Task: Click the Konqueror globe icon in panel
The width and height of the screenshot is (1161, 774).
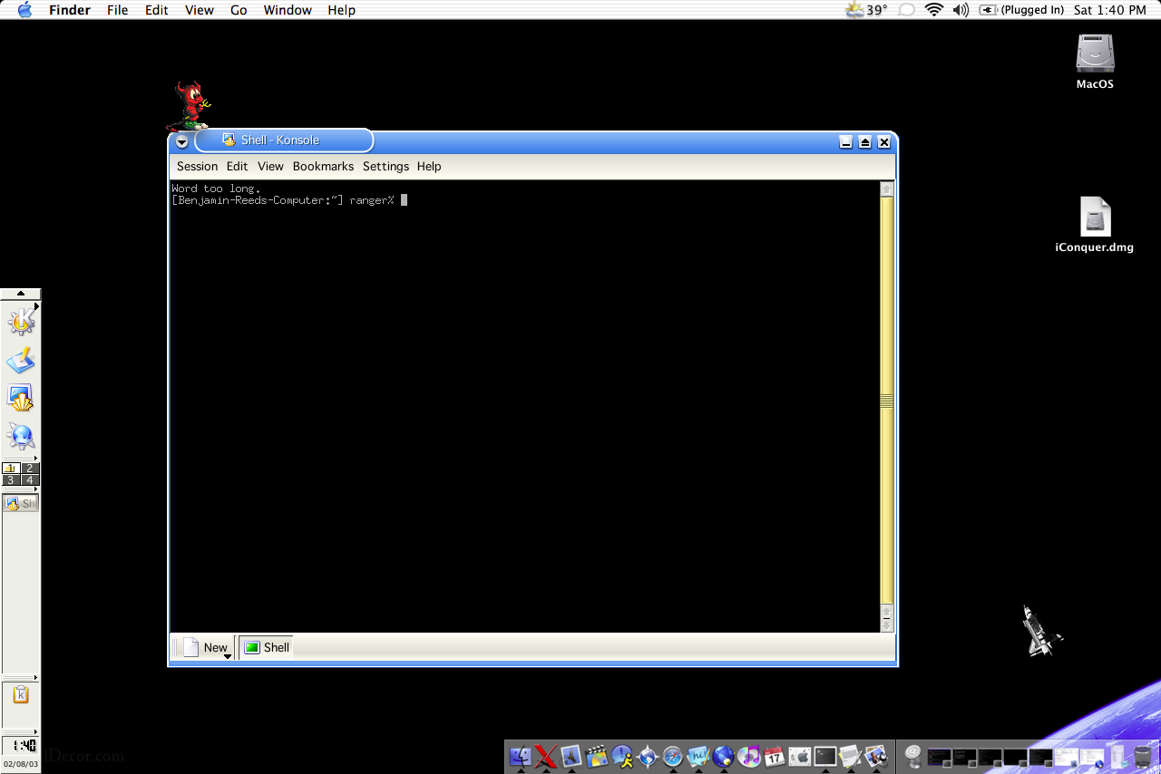Action: pos(20,437)
